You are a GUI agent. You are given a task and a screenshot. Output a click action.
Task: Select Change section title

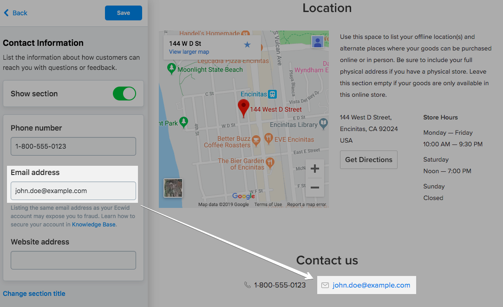pyautogui.click(x=34, y=294)
